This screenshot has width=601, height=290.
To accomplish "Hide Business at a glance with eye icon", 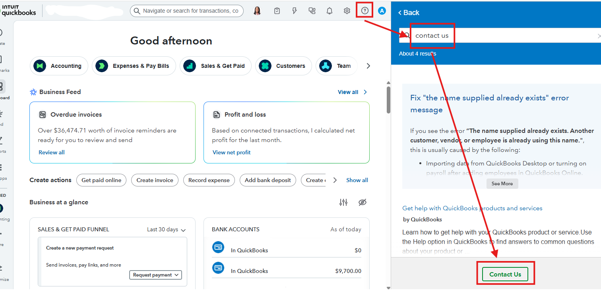I will [x=362, y=202].
